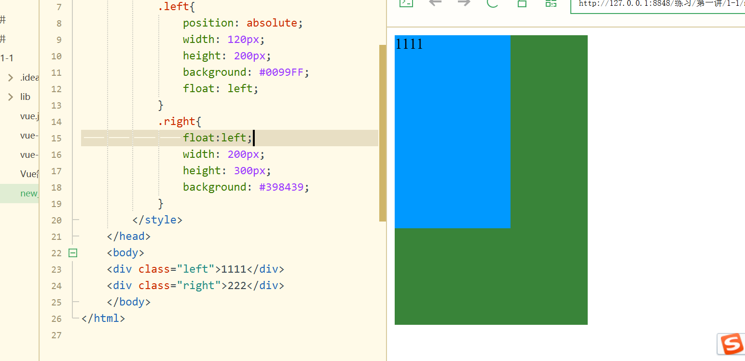This screenshot has width=745, height=361.
Task: Open the capitalized Vue file in tree
Action: 29,174
